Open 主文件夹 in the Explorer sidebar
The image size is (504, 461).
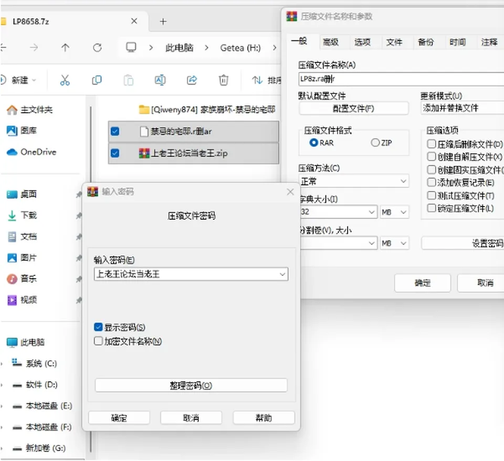click(x=29, y=110)
